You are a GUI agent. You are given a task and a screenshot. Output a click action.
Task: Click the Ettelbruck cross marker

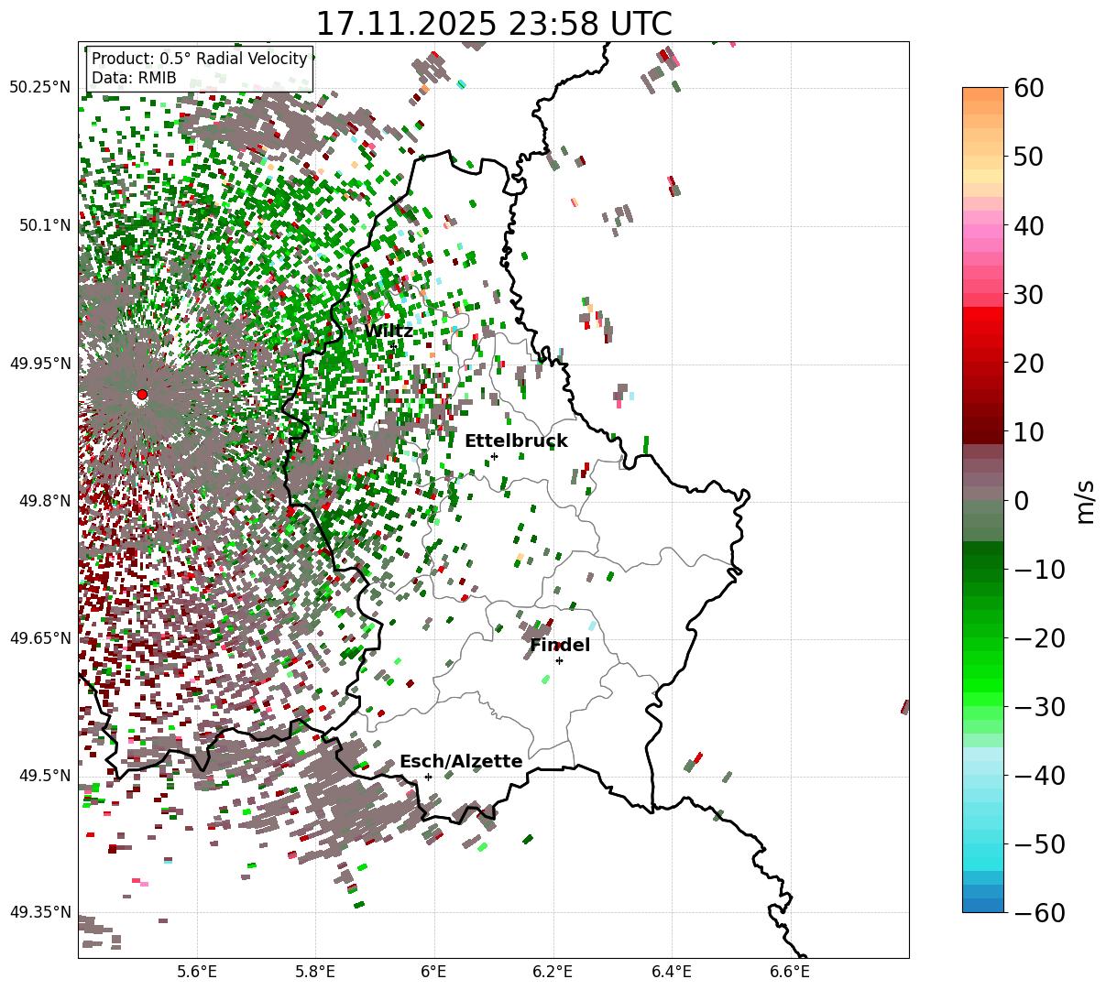tap(494, 456)
